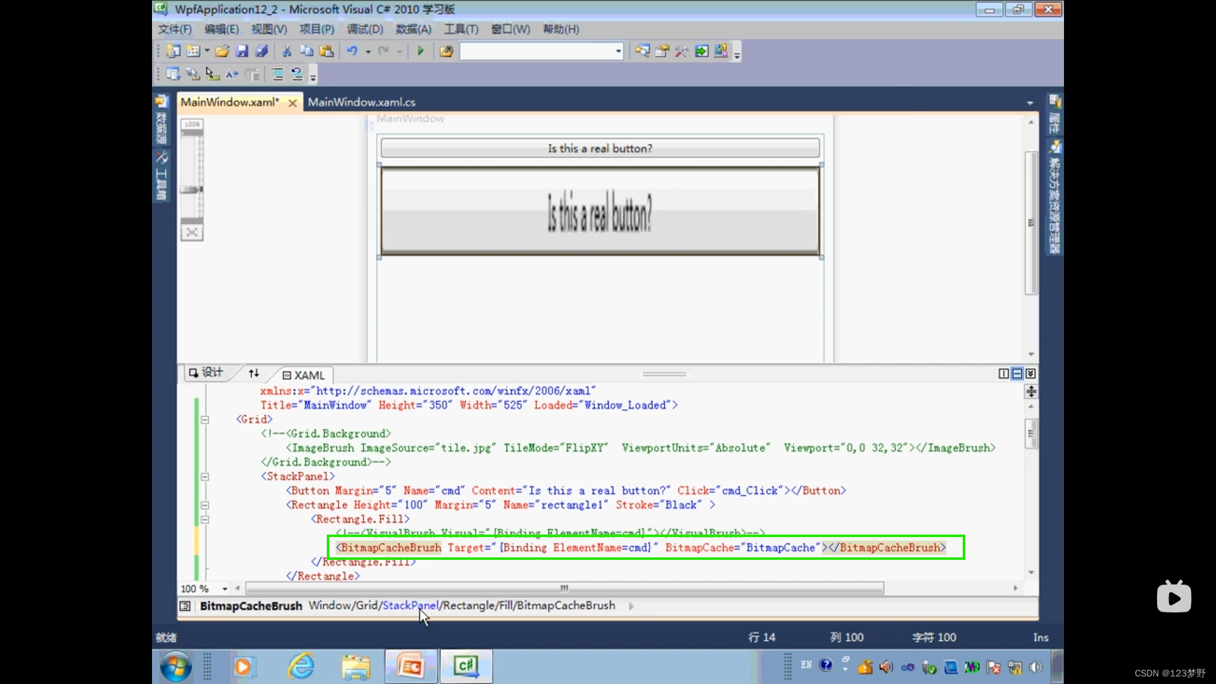The height and width of the screenshot is (684, 1216).
Task: Click the Cut scissors icon
Action: [x=287, y=51]
